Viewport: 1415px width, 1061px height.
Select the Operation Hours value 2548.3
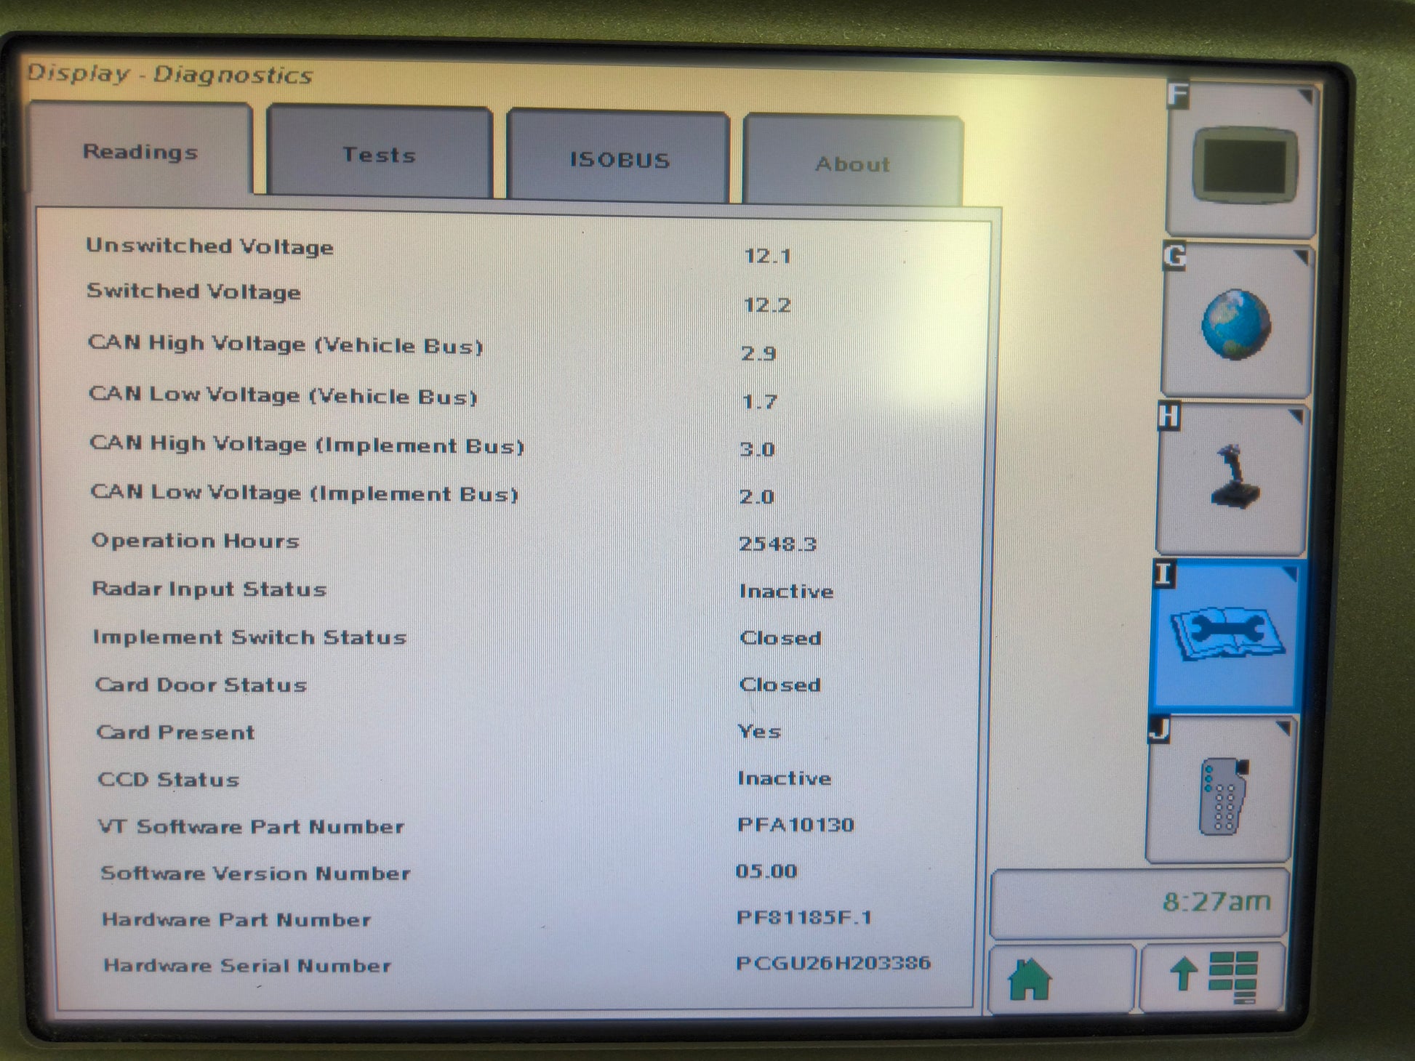coord(777,544)
